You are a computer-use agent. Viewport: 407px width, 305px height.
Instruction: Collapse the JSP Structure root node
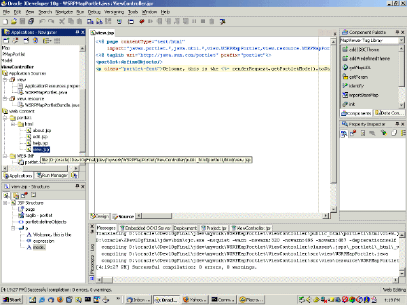(x=5, y=203)
